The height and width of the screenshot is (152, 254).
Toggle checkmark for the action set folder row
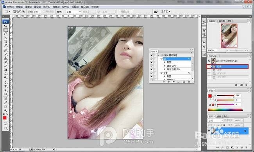(152, 55)
